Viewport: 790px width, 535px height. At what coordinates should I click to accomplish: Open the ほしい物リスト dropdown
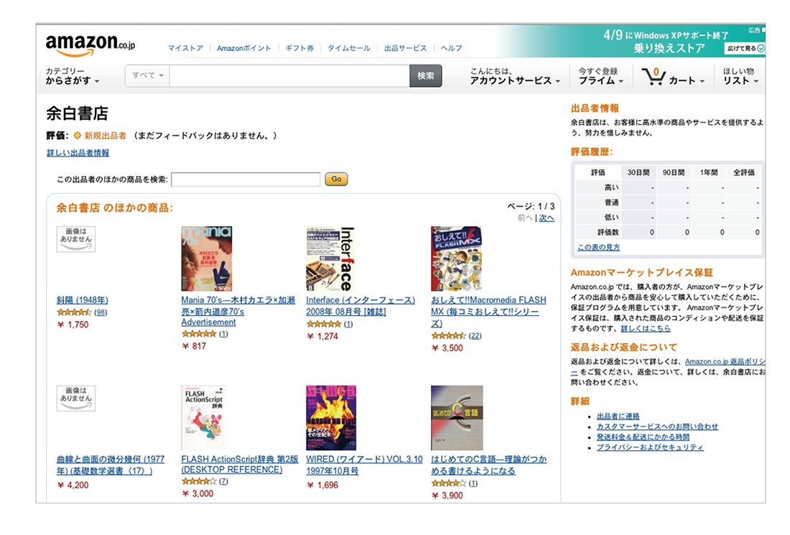point(740,76)
